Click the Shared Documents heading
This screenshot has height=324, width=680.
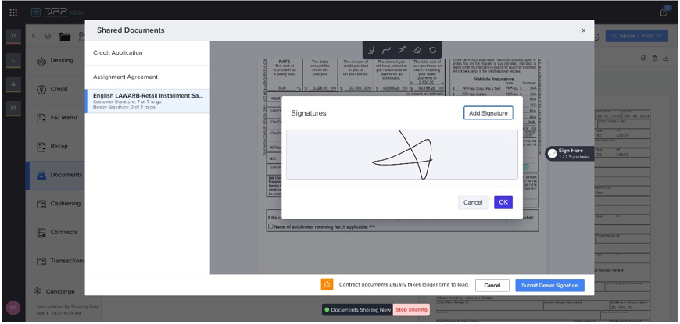(x=131, y=30)
